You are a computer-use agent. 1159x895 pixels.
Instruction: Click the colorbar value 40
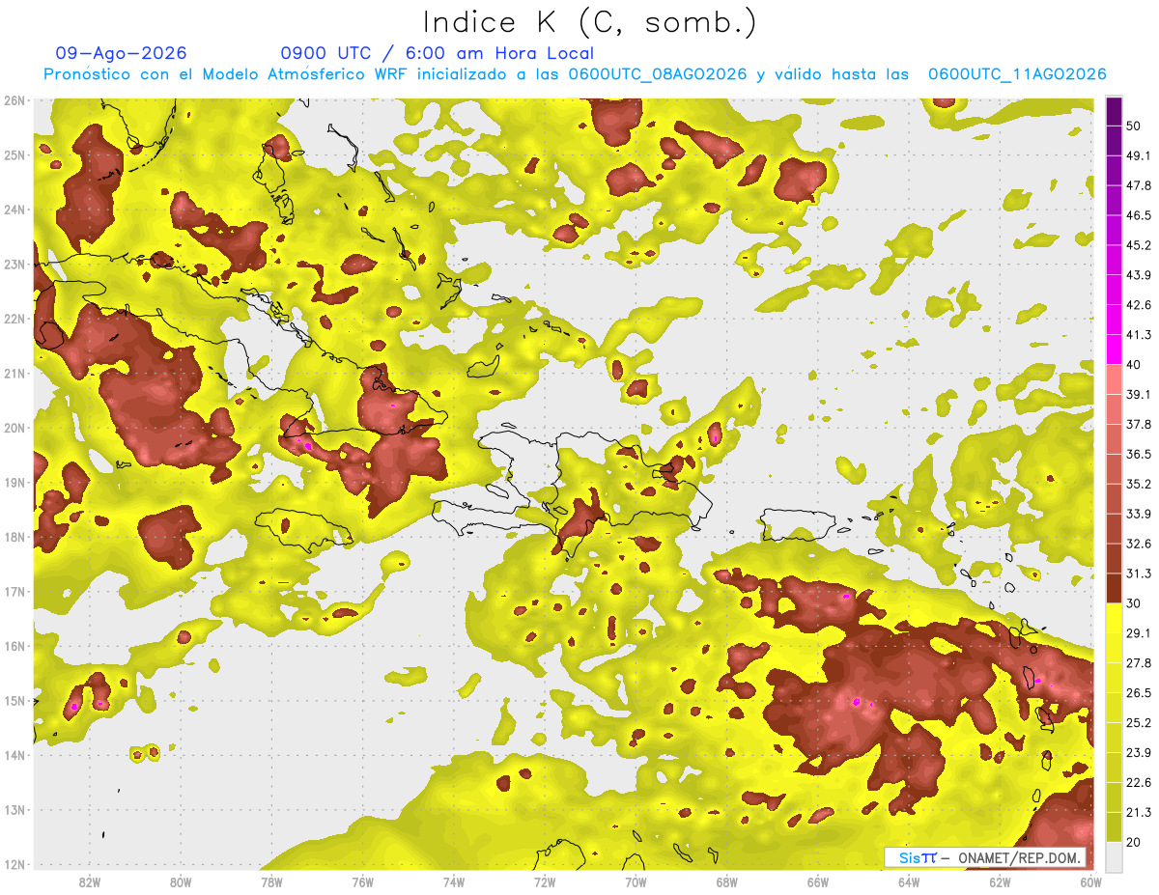(1134, 365)
